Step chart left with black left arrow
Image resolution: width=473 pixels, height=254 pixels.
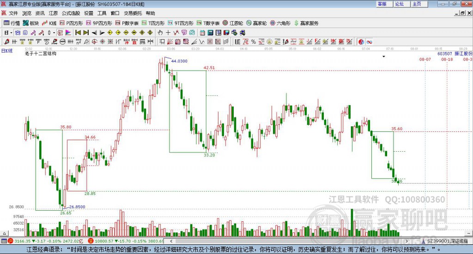tap(94, 33)
